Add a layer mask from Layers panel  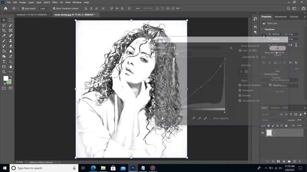(x=278, y=161)
